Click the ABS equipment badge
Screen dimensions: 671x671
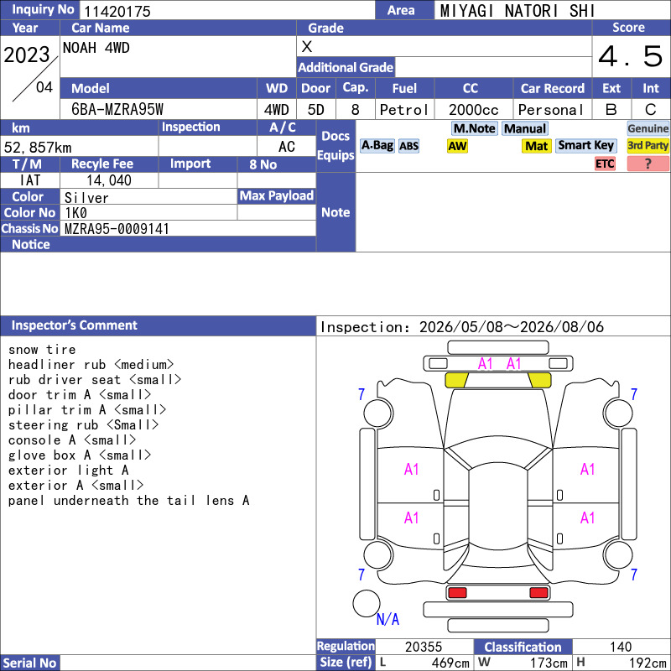pyautogui.click(x=408, y=146)
